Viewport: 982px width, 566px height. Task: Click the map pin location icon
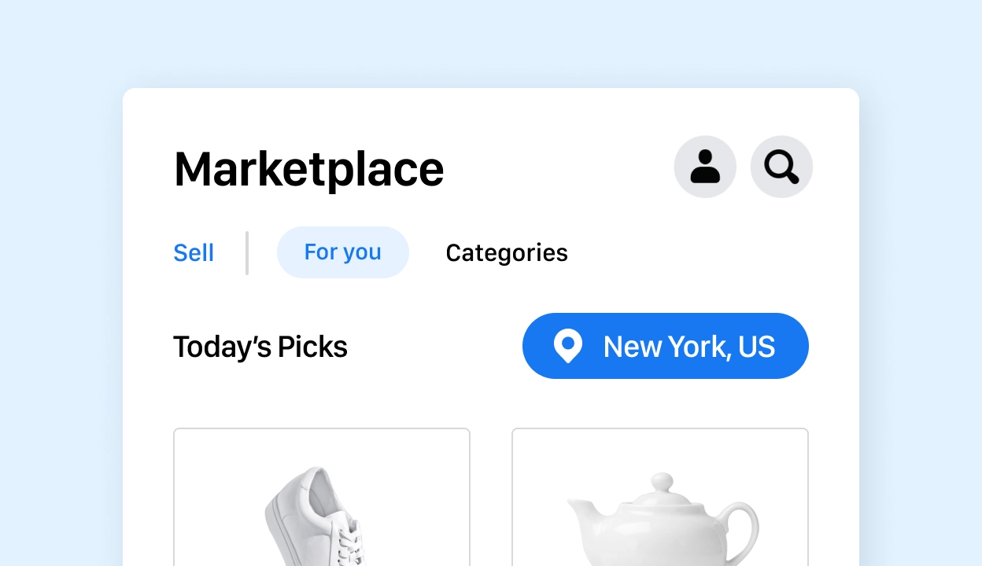[x=567, y=346]
